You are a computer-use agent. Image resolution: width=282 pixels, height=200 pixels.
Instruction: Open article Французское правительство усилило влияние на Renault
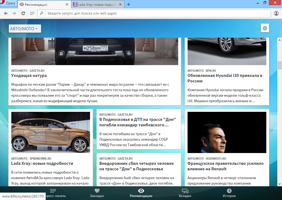coord(226,166)
